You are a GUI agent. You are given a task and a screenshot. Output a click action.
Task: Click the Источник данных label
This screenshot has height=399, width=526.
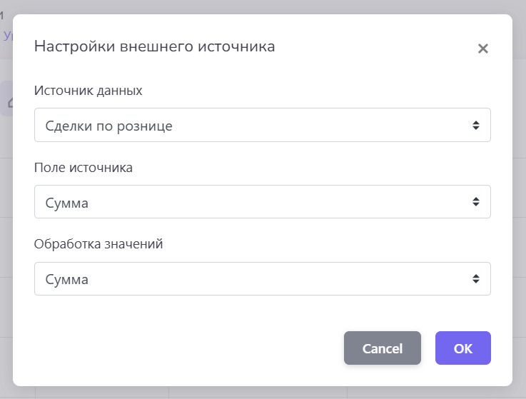pyautogui.click(x=88, y=91)
